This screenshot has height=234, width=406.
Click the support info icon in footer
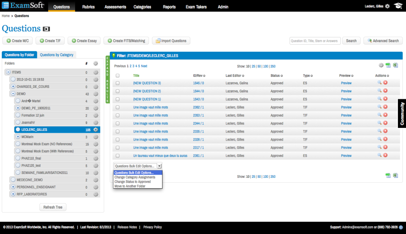[x=401, y=227]
